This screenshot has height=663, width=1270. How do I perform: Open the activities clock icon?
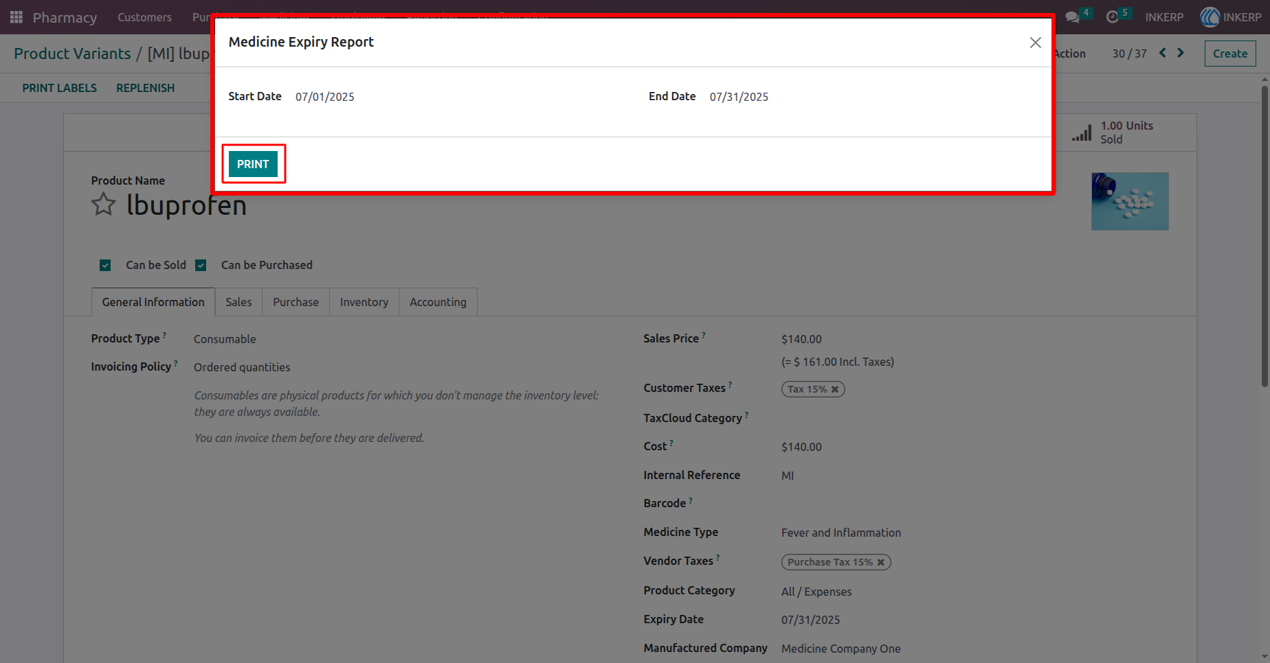pos(1112,17)
